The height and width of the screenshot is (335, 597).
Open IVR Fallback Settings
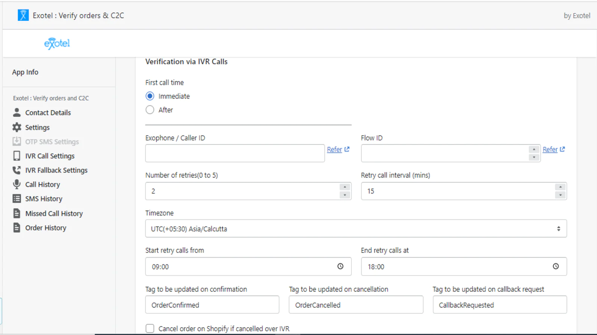click(56, 170)
